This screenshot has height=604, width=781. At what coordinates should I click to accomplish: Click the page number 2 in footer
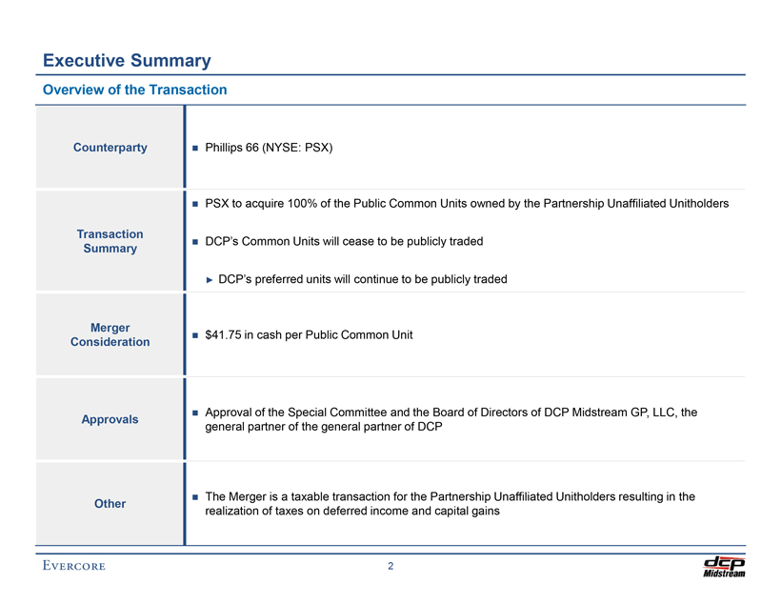pyautogui.click(x=390, y=566)
